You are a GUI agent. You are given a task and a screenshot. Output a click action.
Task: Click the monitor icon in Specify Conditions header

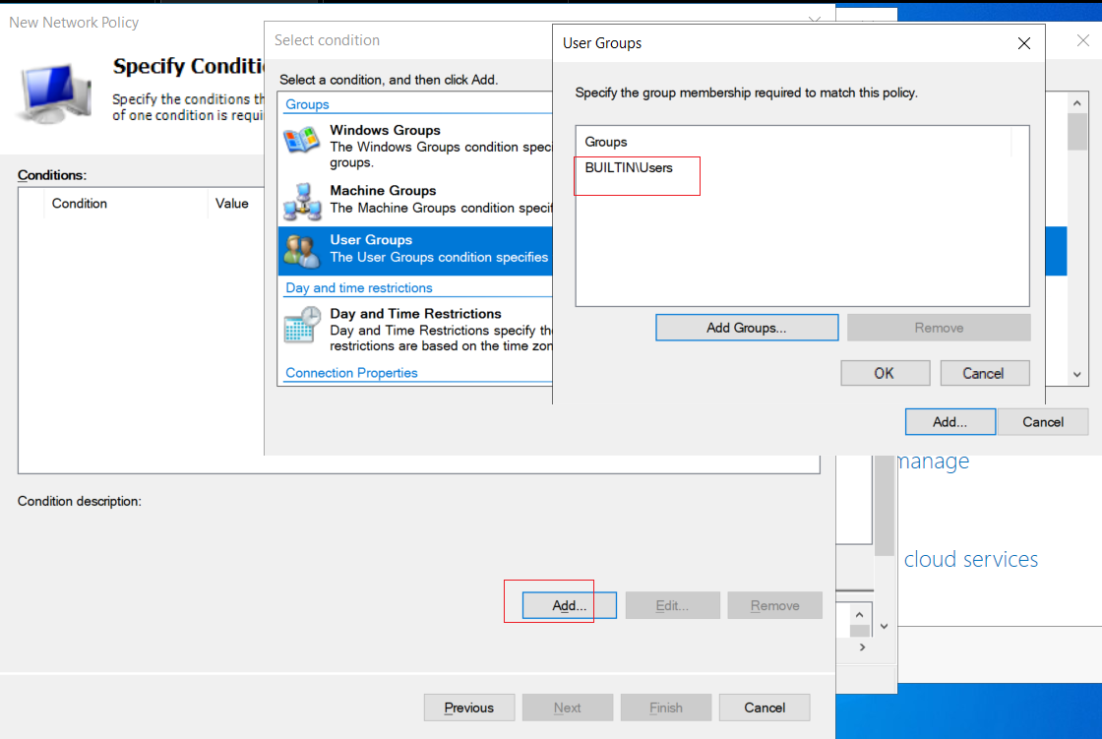pos(54,93)
